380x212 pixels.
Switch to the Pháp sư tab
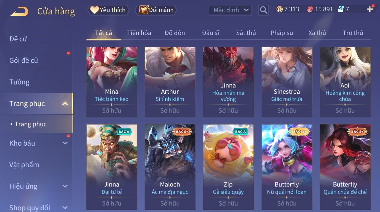click(x=282, y=33)
